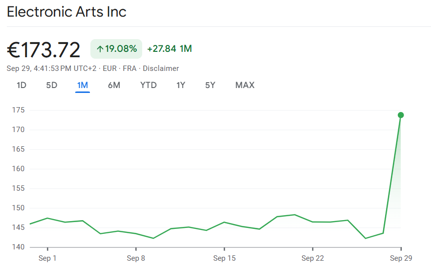Click the 175 y-axis label
This screenshot has height=270, width=431.
19,110
